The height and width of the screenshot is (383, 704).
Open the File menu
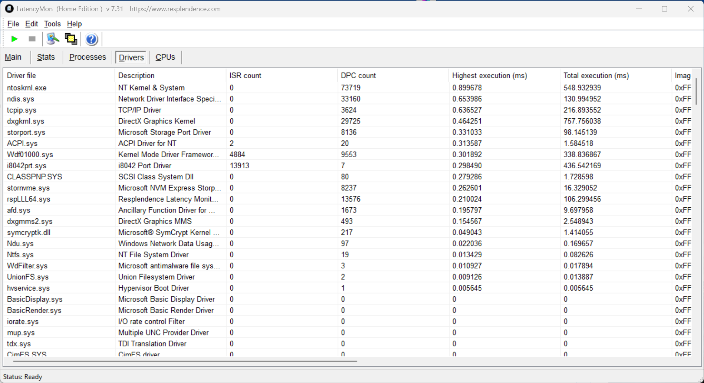[13, 24]
